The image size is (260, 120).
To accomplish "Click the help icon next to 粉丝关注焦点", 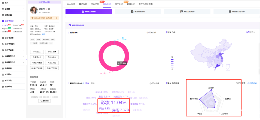I will point(84,83).
